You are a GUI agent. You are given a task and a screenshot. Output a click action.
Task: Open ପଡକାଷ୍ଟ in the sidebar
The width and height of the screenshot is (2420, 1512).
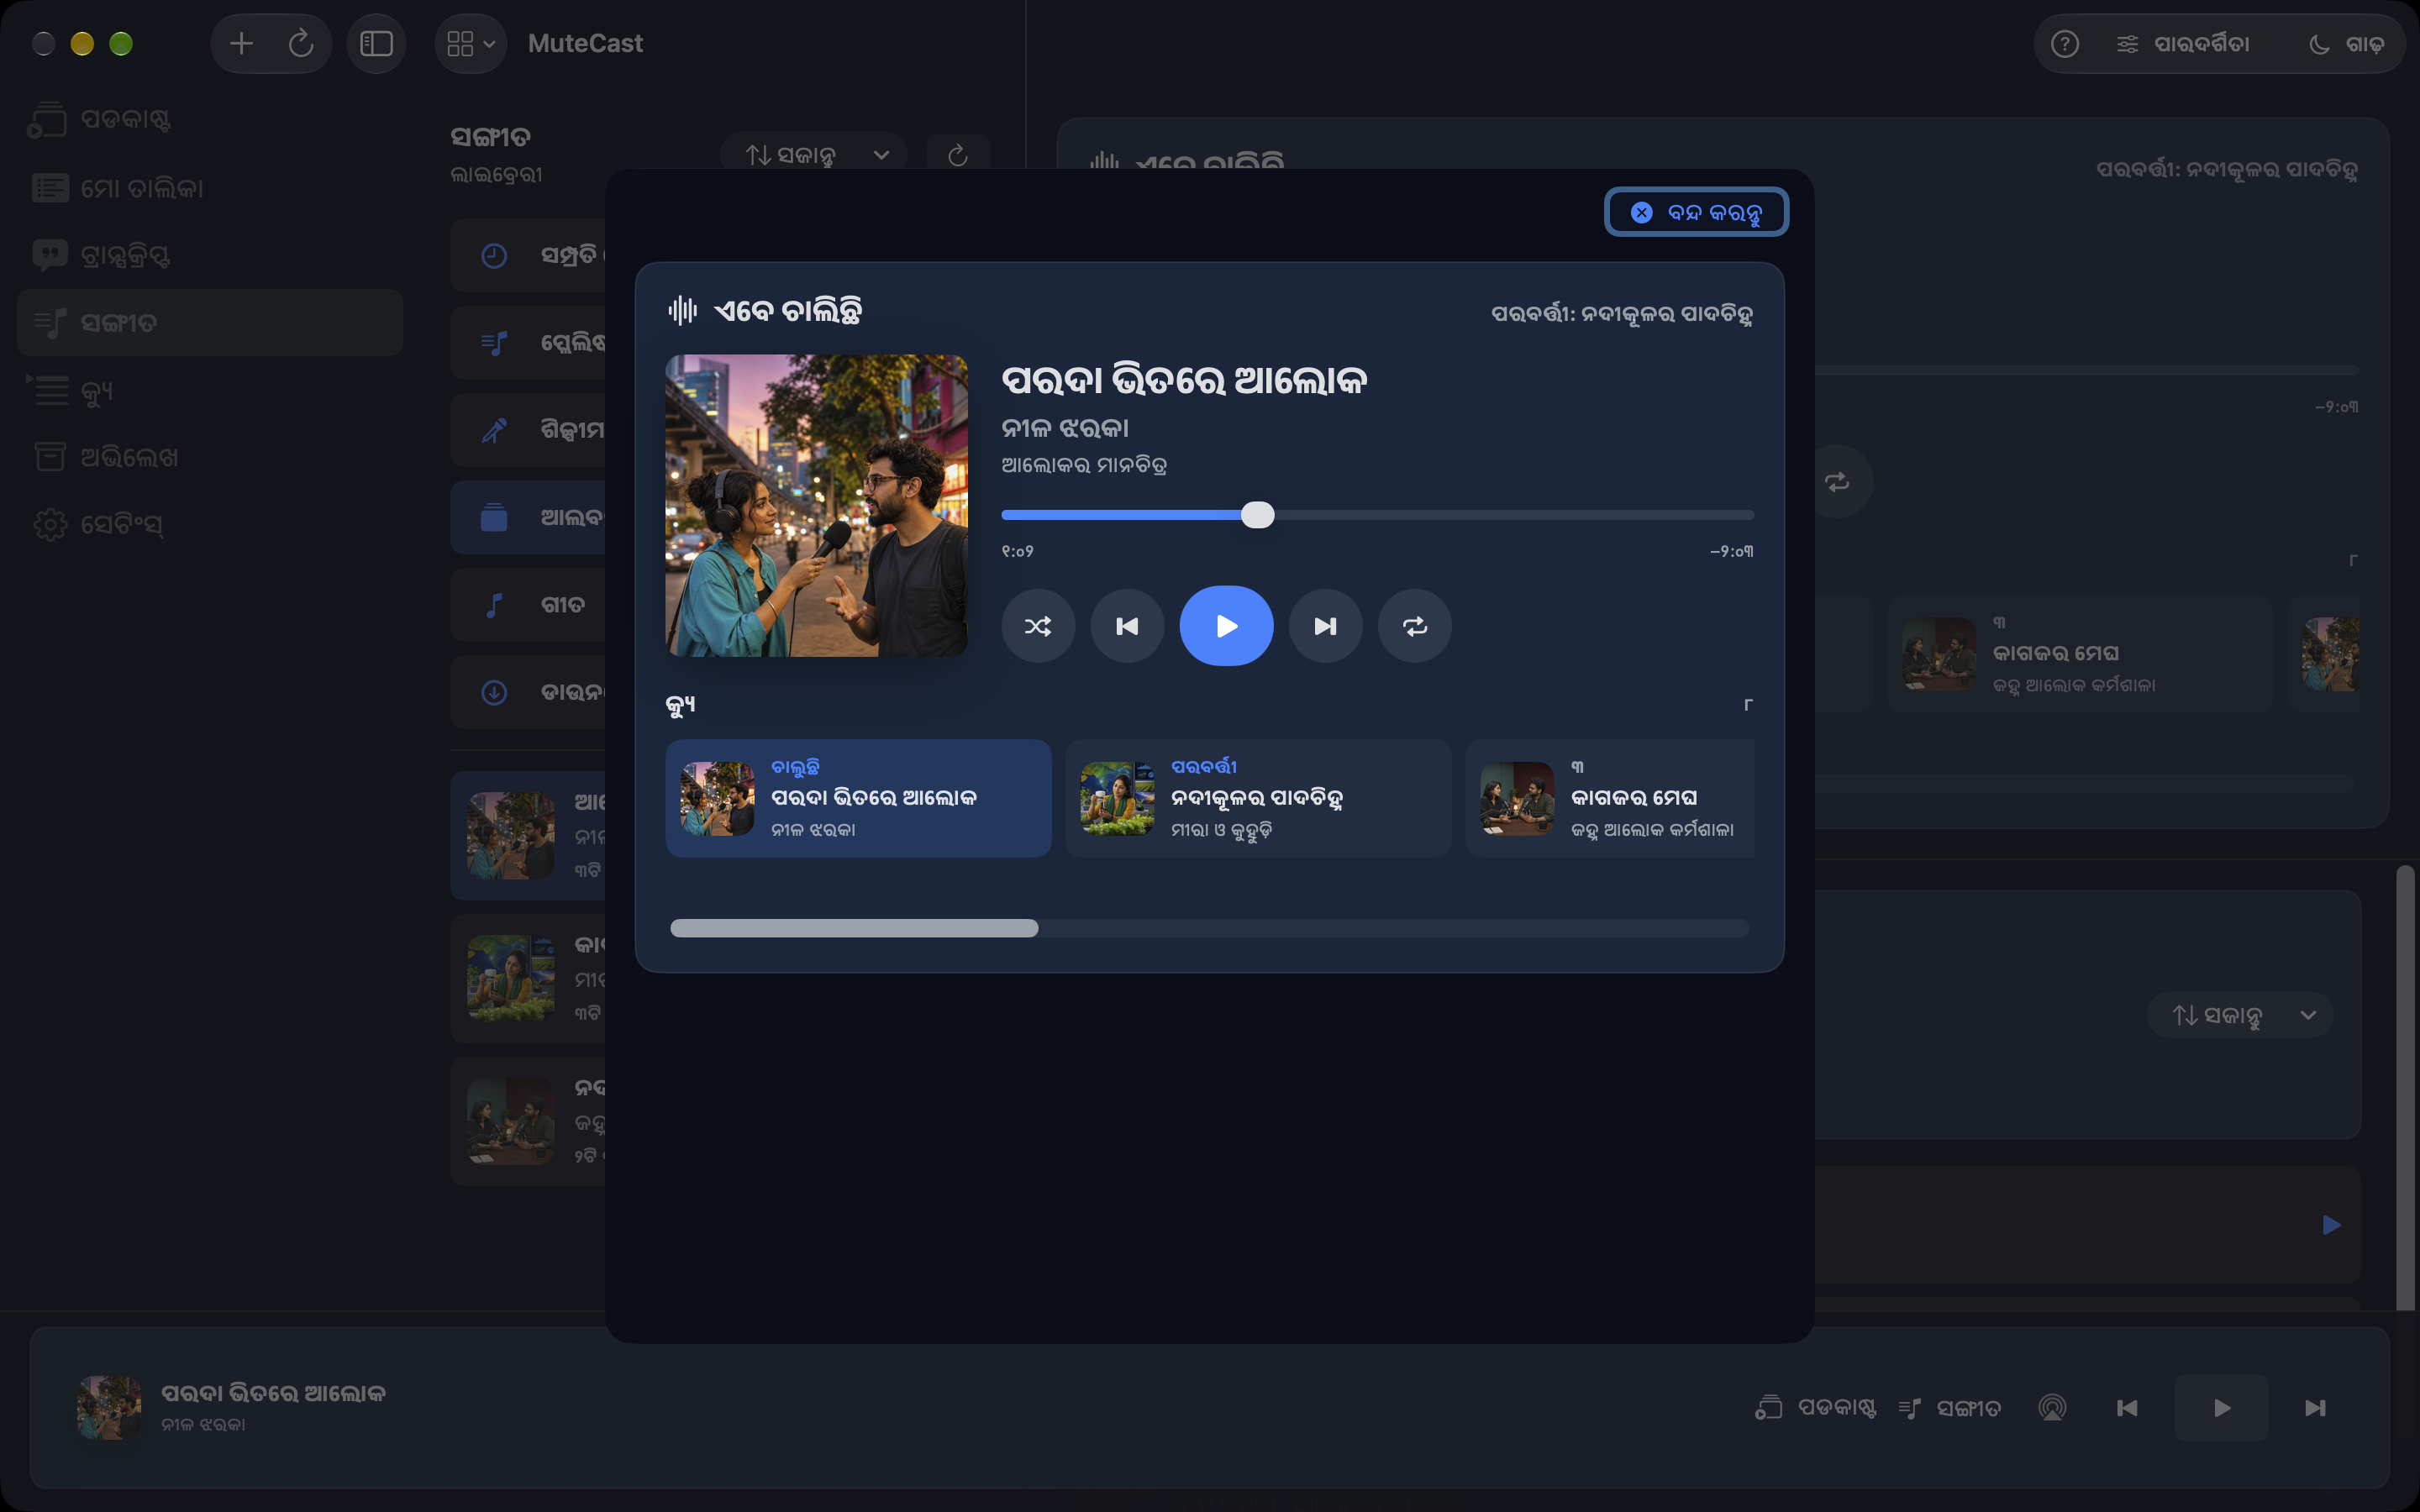click(210, 119)
